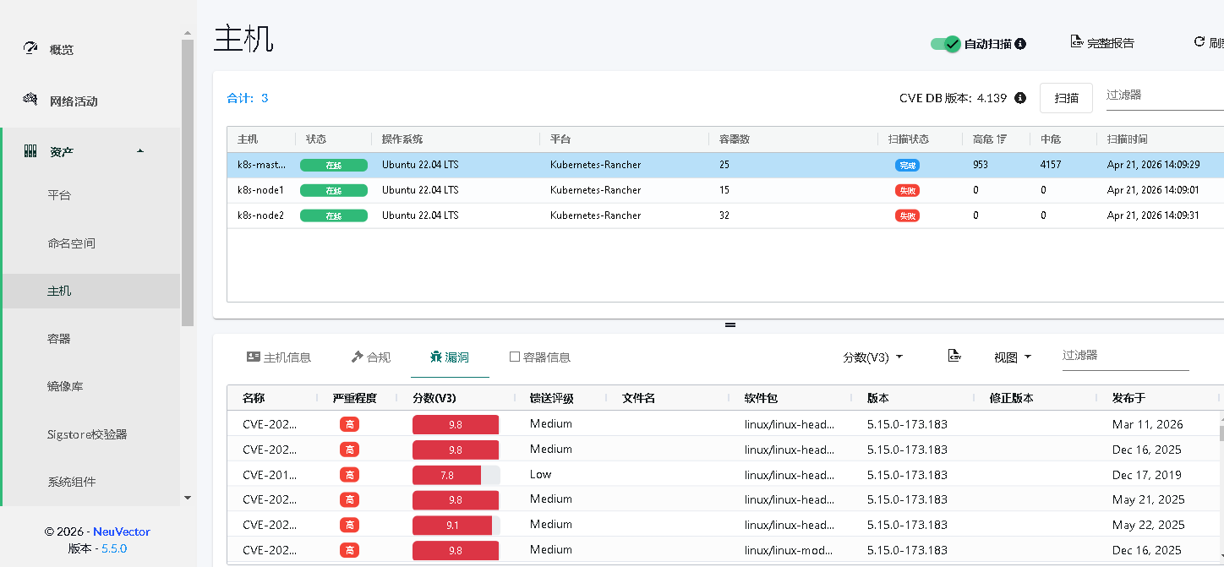The height and width of the screenshot is (567, 1224).
Task: Click the 扫描 scan button
Action: [1066, 98]
